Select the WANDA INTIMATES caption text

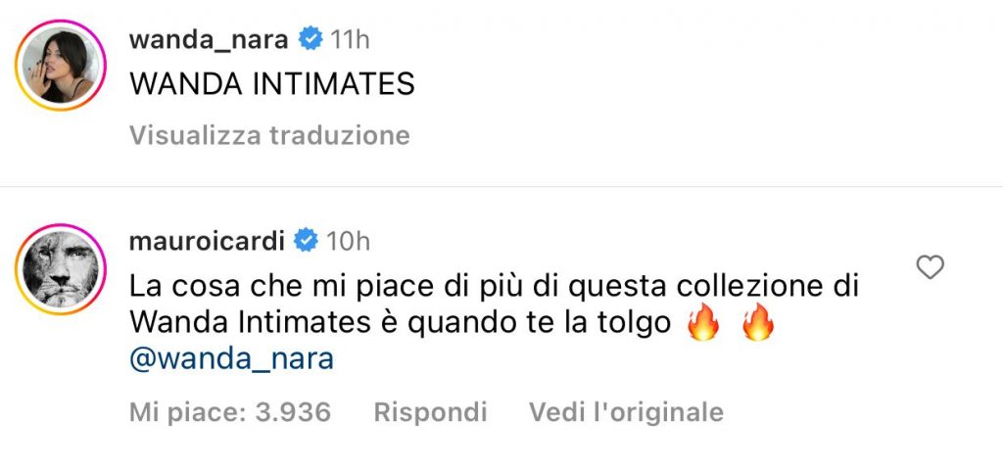272,84
